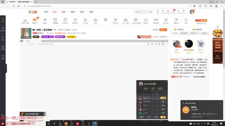Click the orange 关注 follow button
225x126 pixels.
(x=163, y=30)
